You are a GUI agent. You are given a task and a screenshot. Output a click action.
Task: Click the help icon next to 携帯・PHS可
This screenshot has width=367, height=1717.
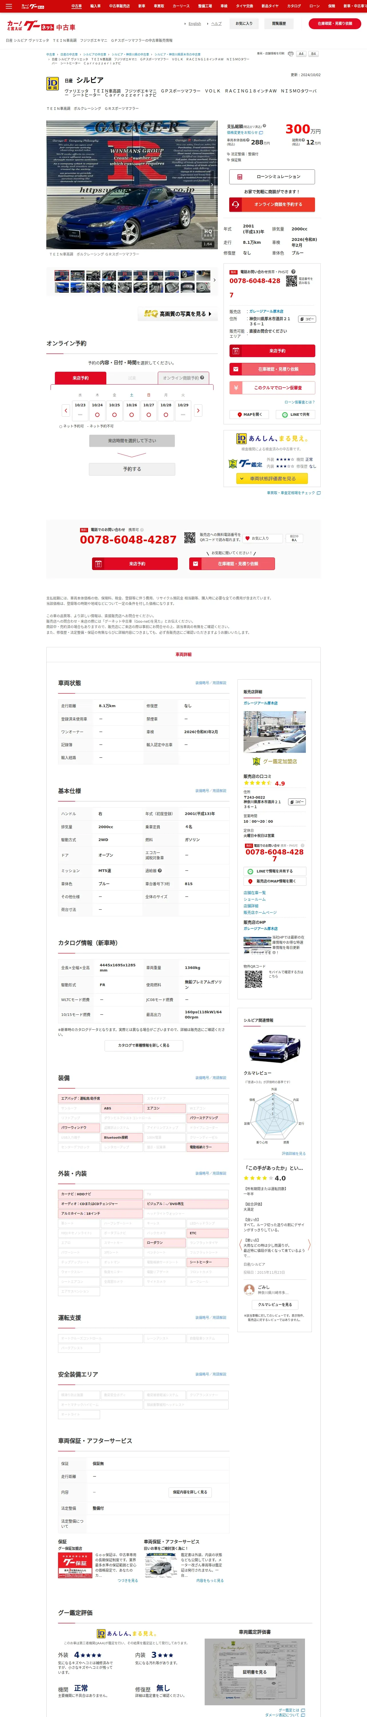click(293, 271)
